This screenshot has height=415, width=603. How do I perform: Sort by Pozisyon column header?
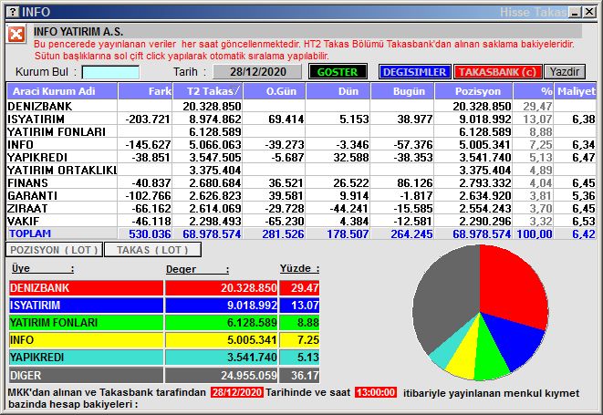[x=473, y=91]
